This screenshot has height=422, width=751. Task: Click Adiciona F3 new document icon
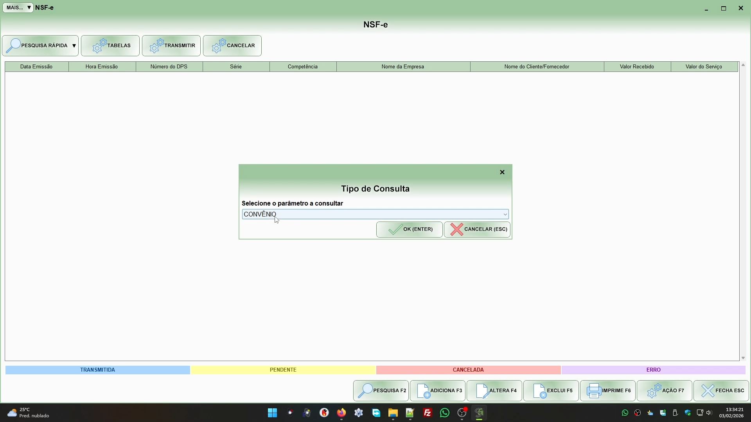tap(424, 390)
